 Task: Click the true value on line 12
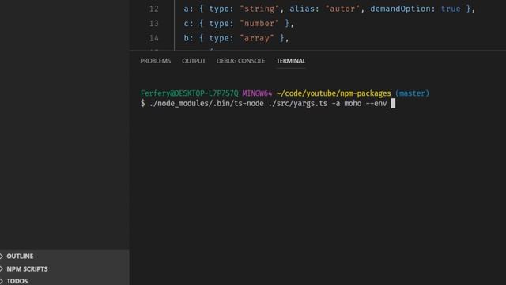[x=451, y=9]
